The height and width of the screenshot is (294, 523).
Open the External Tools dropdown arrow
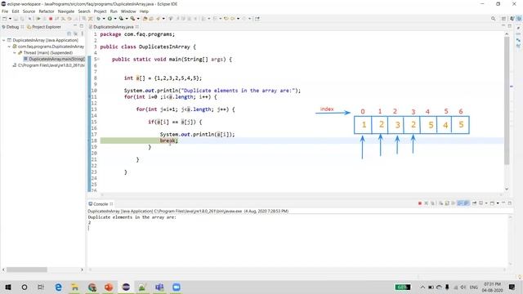tap(138, 19)
